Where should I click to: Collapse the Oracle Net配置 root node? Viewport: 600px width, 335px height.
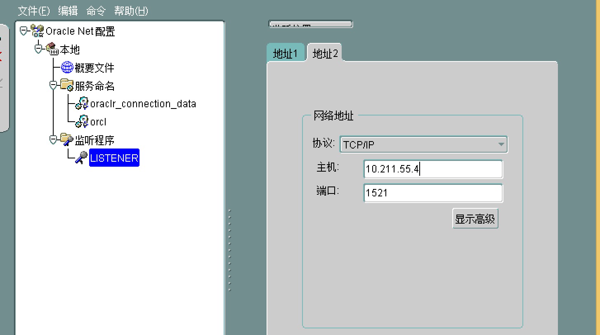coord(24,31)
